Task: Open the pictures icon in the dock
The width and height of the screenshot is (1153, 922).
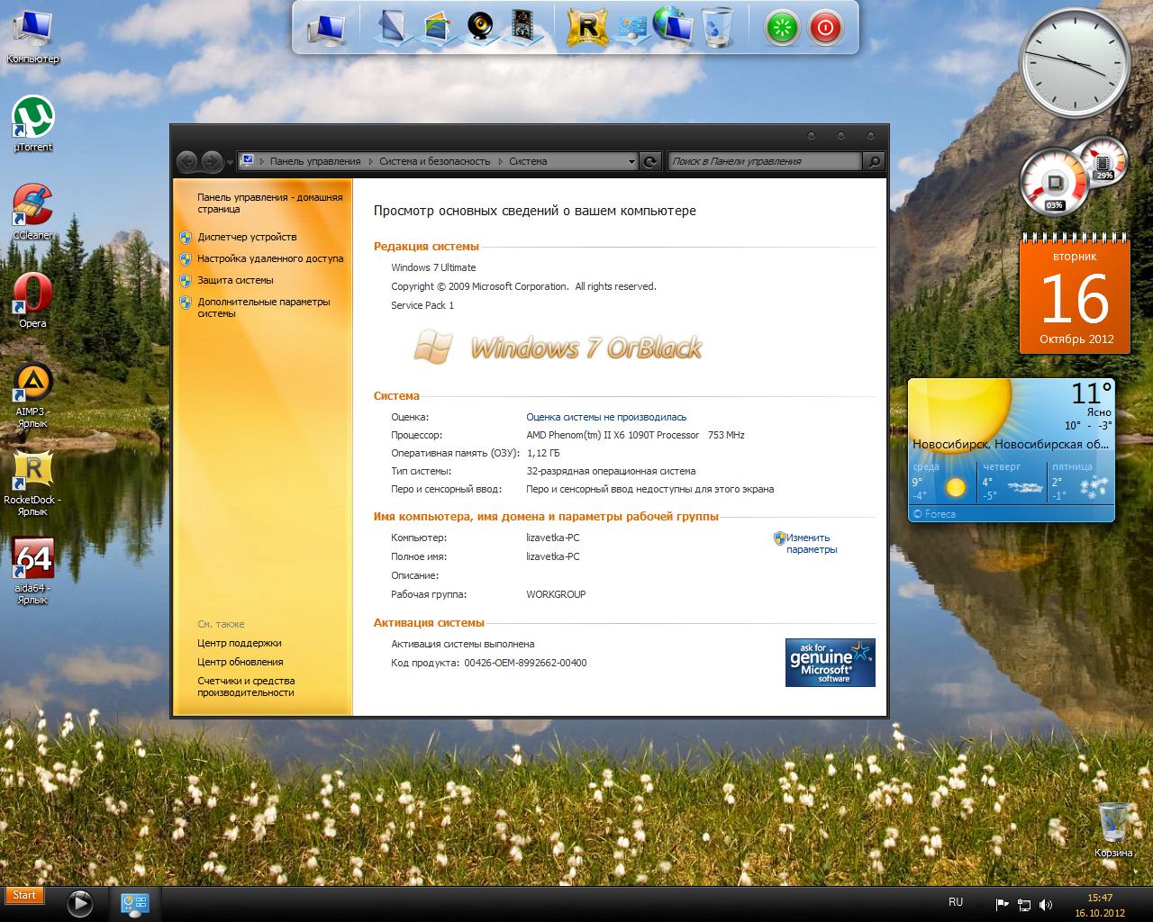Action: [x=439, y=28]
